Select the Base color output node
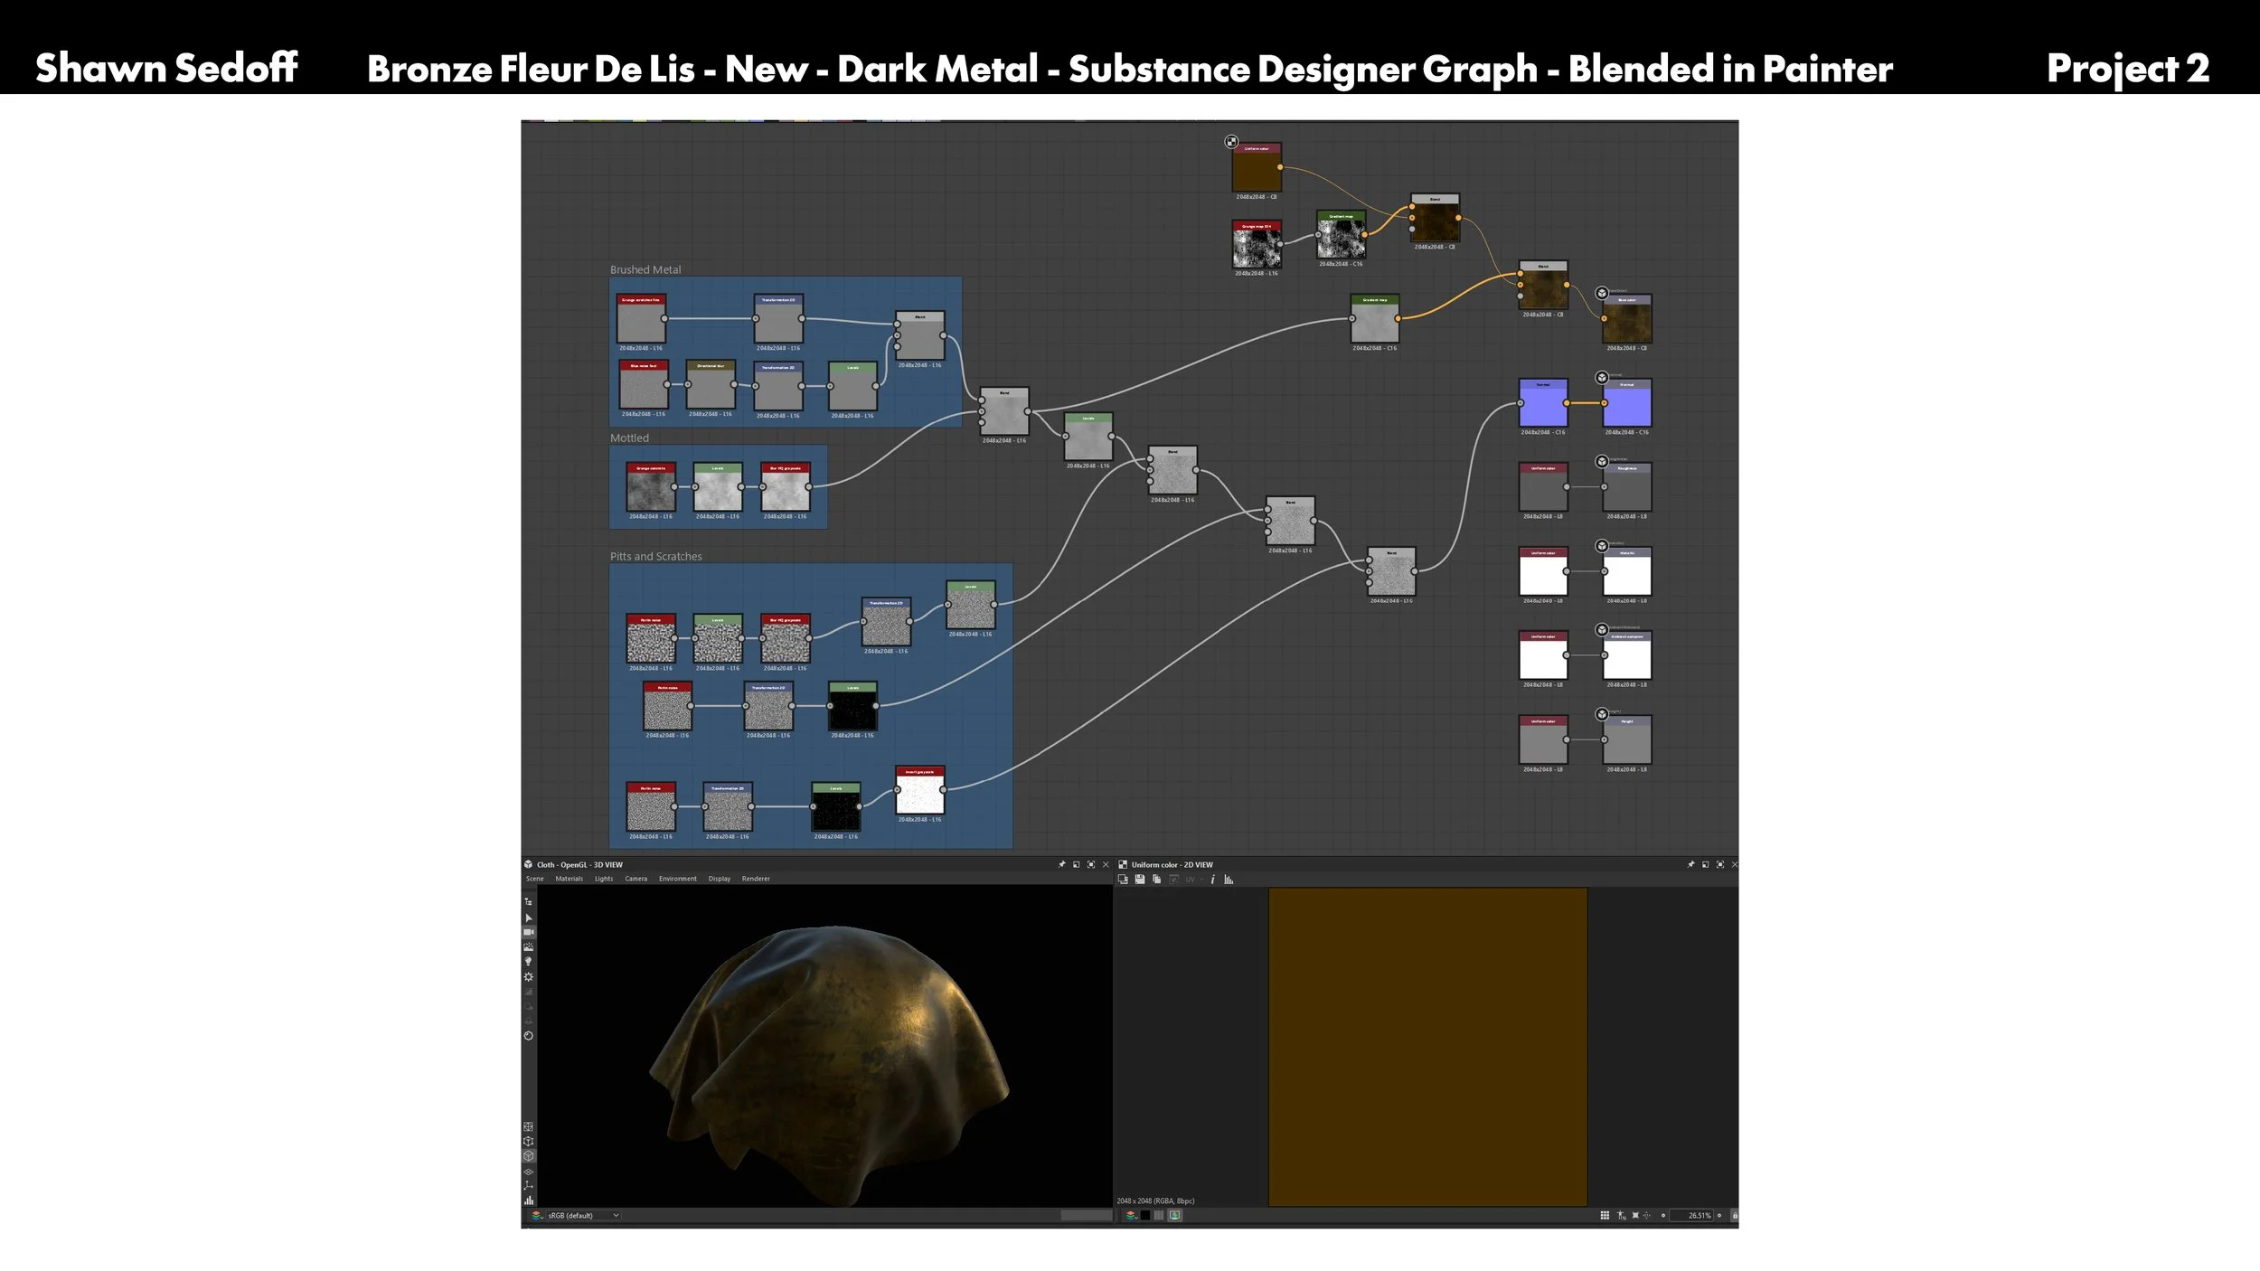 click(1627, 319)
